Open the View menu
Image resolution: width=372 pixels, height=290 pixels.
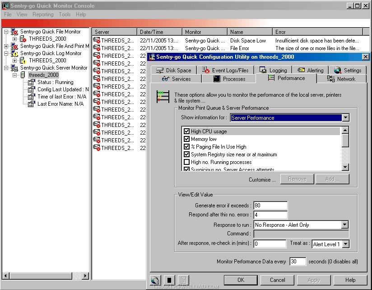click(x=22, y=14)
